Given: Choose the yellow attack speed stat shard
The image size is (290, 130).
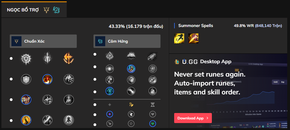Looking at the screenshot, I should 131,105.
